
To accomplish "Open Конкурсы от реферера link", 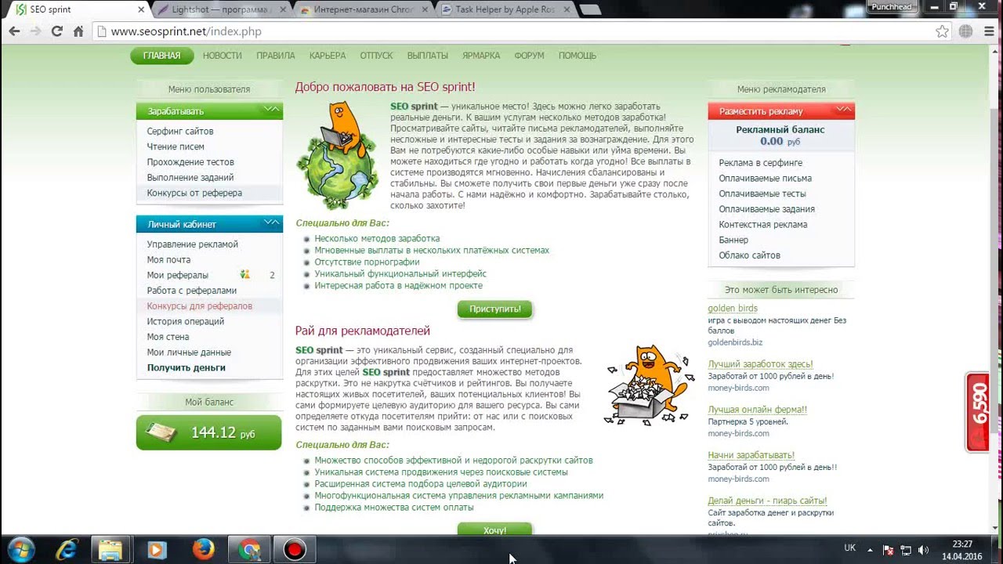I will tap(194, 193).
